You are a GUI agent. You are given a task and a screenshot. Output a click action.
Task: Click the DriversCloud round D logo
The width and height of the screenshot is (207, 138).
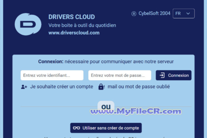pyautogui.click(x=28, y=24)
